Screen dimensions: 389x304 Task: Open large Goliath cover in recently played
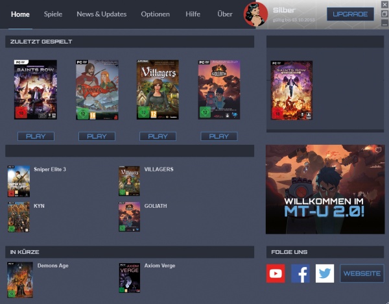(219, 90)
